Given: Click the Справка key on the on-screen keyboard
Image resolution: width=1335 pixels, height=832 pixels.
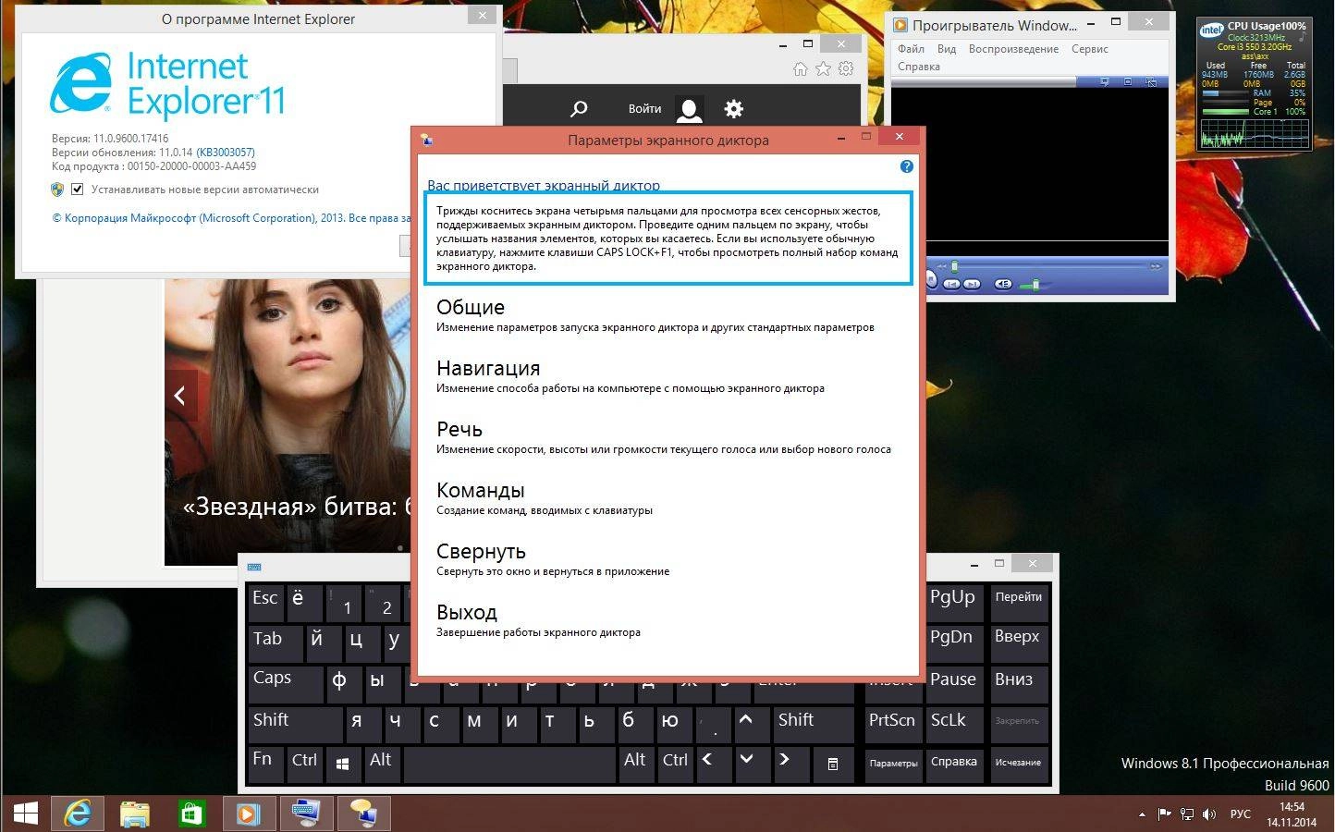Looking at the screenshot, I should (x=954, y=763).
